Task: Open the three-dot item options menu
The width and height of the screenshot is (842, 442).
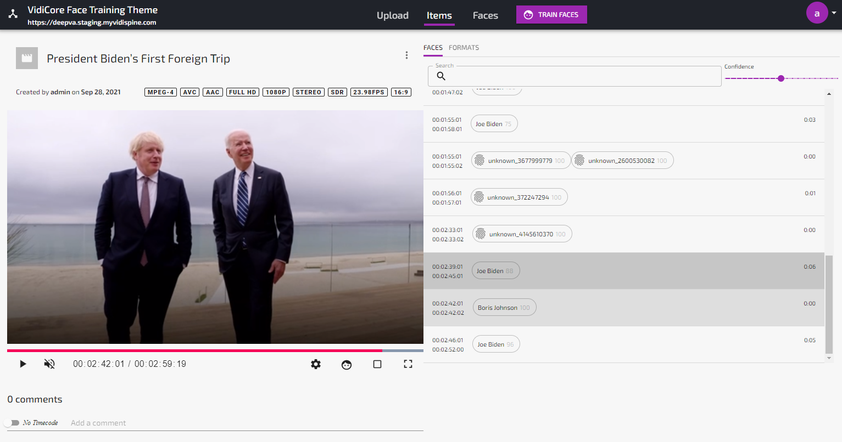Action: (x=406, y=55)
